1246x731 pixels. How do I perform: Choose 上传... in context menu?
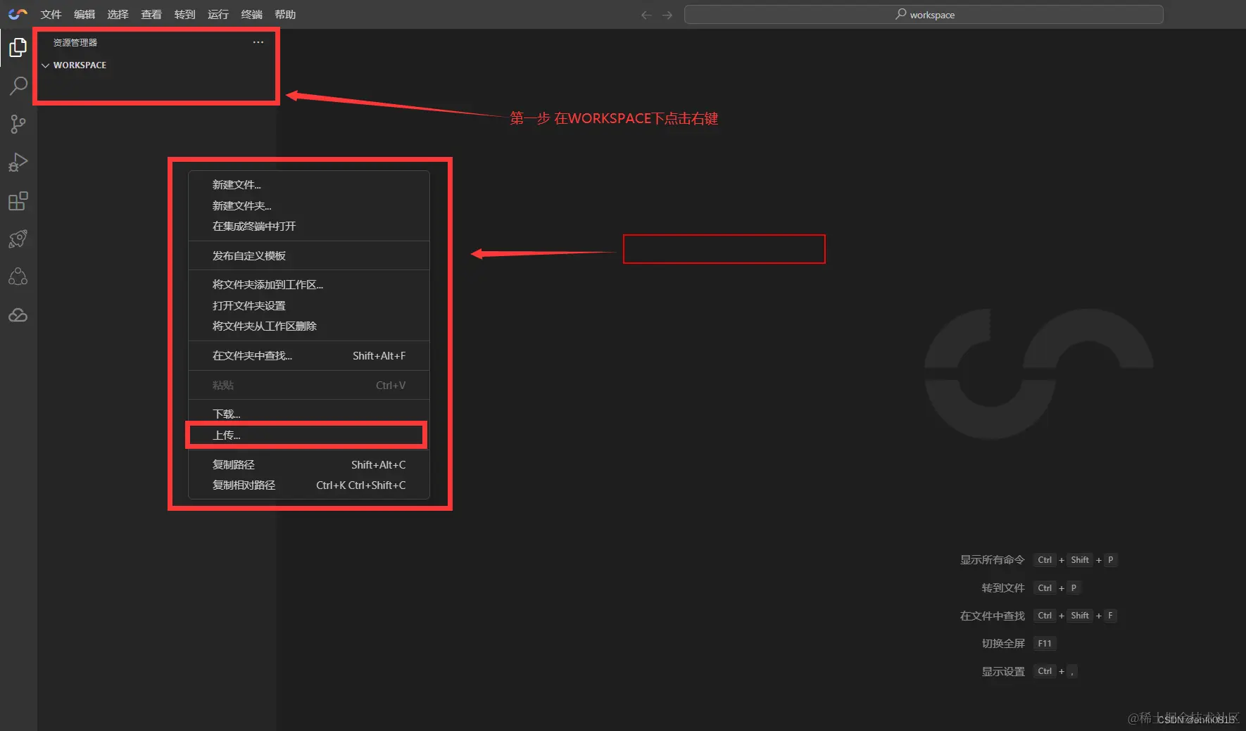pyautogui.click(x=309, y=435)
